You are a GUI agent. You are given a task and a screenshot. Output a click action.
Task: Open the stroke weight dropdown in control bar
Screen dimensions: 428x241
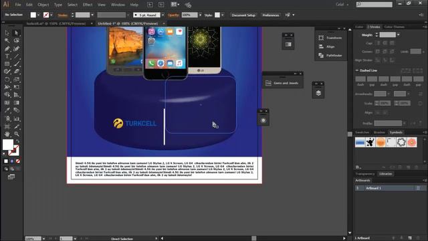[x=92, y=15]
